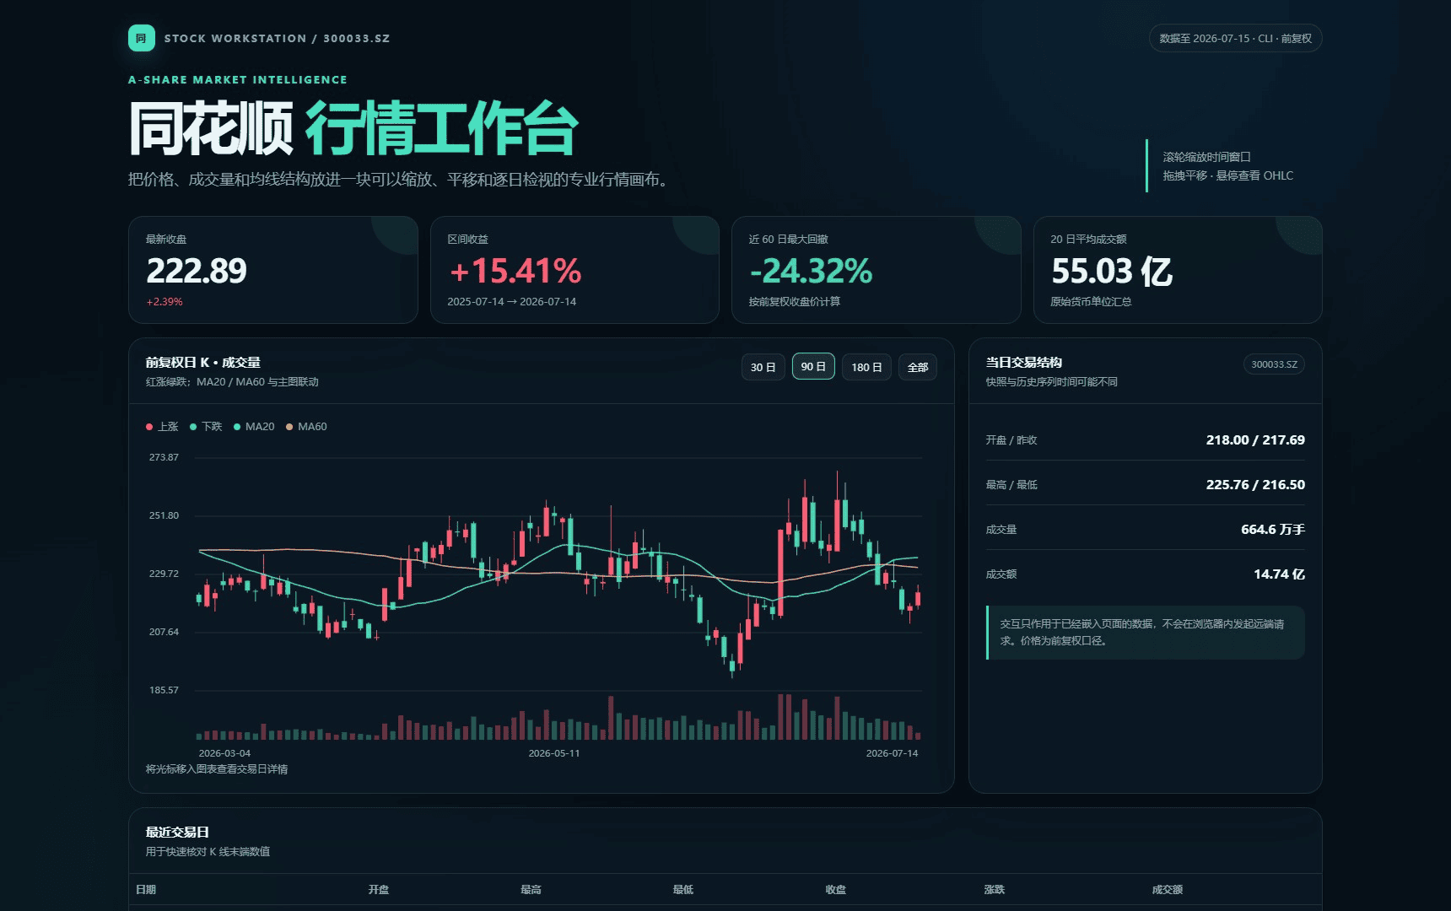Click the 2025-07-14 → 2026-07-14 date range

coord(512,302)
